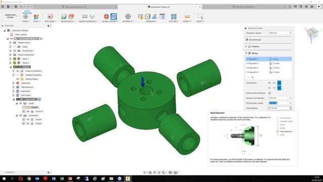Enable Include all-axis directions checkbox
The image size is (323, 182).
[x=270, y=93]
